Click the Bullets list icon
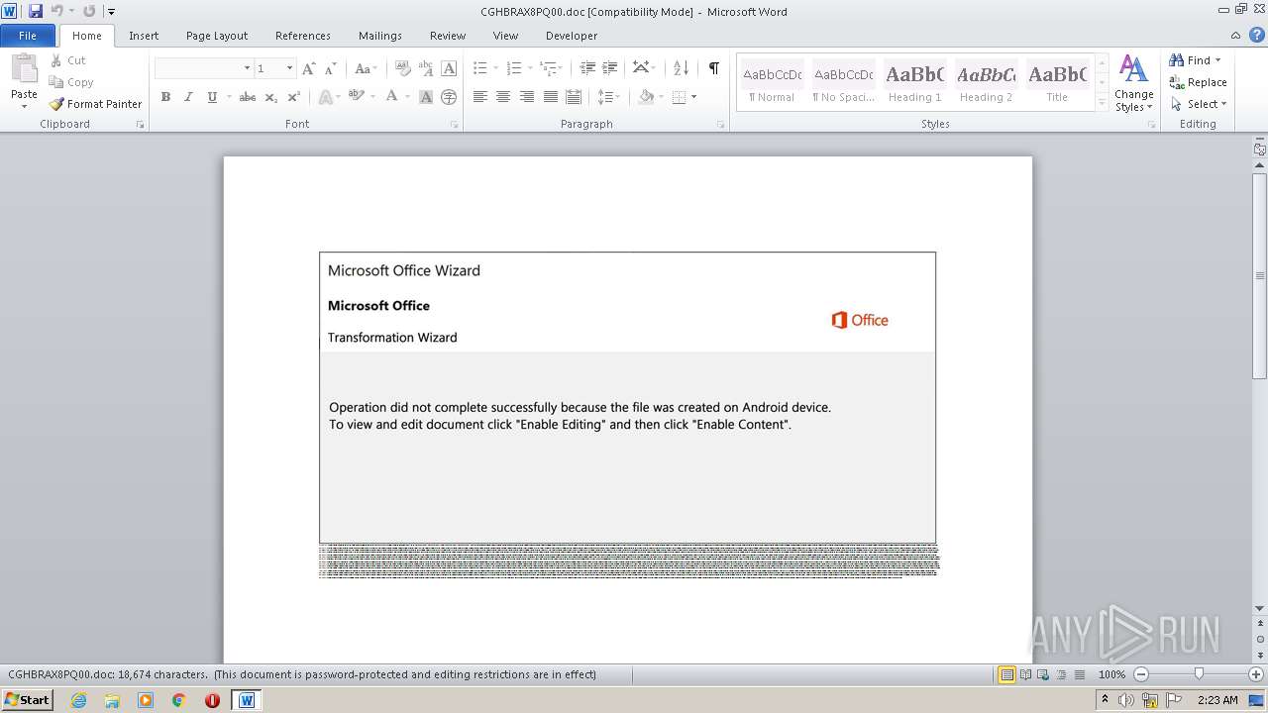This screenshot has width=1268, height=713. pos(479,68)
